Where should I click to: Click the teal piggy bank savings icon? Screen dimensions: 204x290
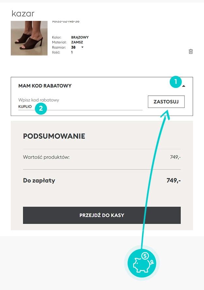[141, 263]
